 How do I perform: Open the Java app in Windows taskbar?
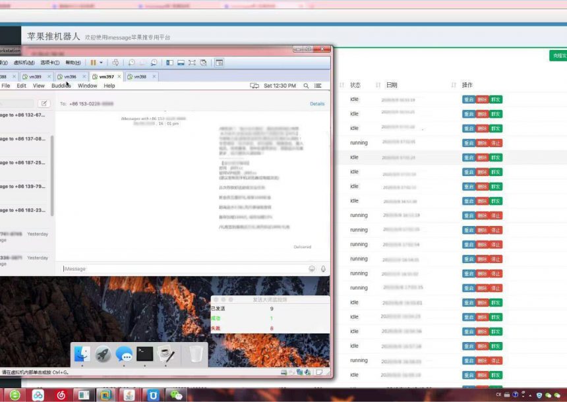129,395
